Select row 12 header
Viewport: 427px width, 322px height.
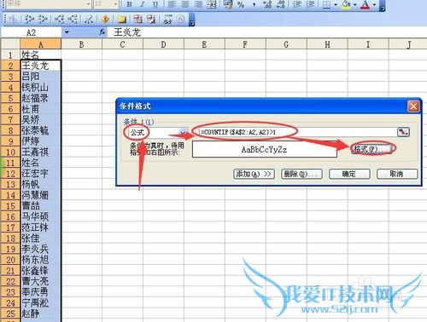tap(10, 174)
